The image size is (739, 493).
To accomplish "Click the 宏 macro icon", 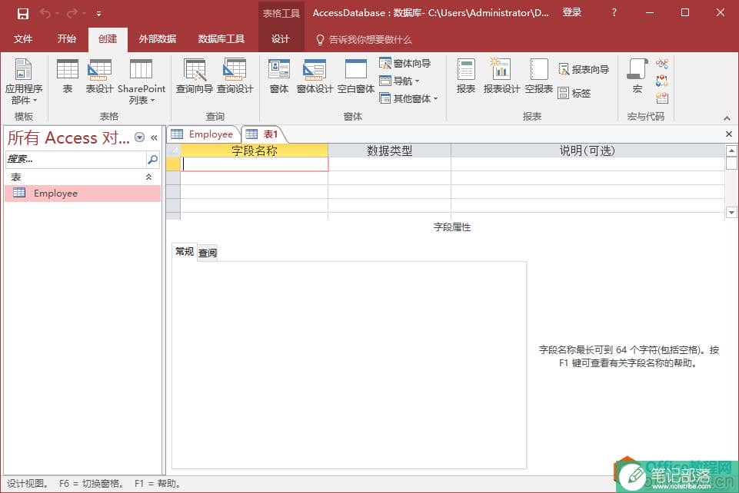I will click(x=637, y=76).
